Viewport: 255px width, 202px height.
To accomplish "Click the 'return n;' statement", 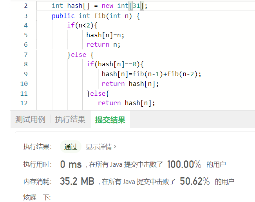I will click(x=103, y=45).
